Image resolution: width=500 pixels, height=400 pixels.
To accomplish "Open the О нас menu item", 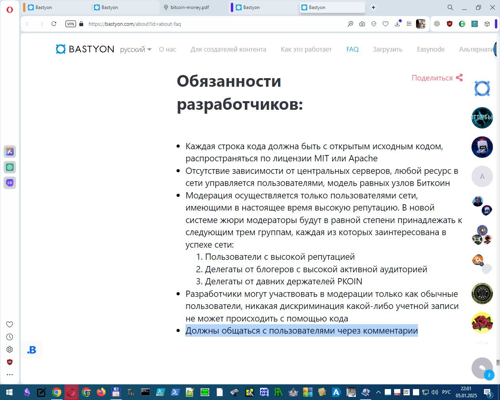I will pos(168,49).
